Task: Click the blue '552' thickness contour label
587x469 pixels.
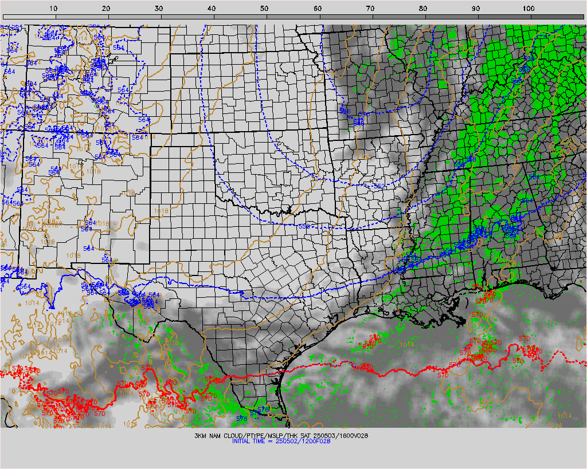Action: (379, 186)
